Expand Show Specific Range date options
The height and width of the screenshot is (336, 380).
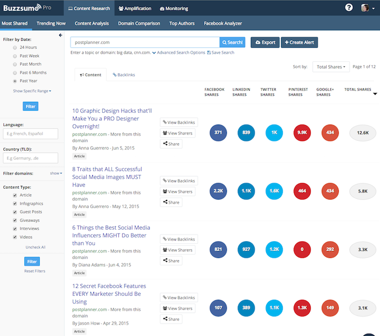32,91
